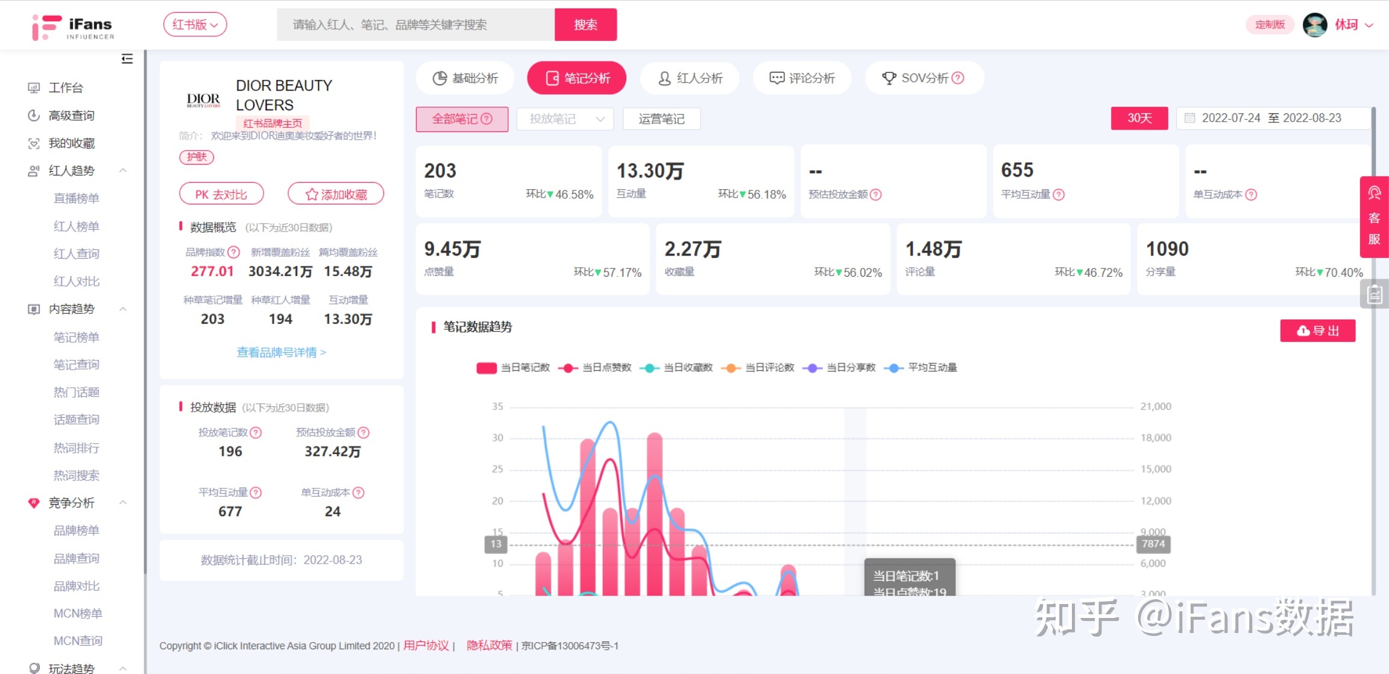Click the 竞争分析 diamond icon
This screenshot has height=674, width=1389.
[x=34, y=503]
